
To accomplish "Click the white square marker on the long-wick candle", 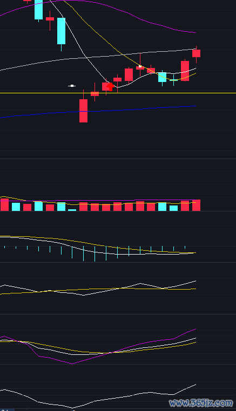I will [140, 66].
